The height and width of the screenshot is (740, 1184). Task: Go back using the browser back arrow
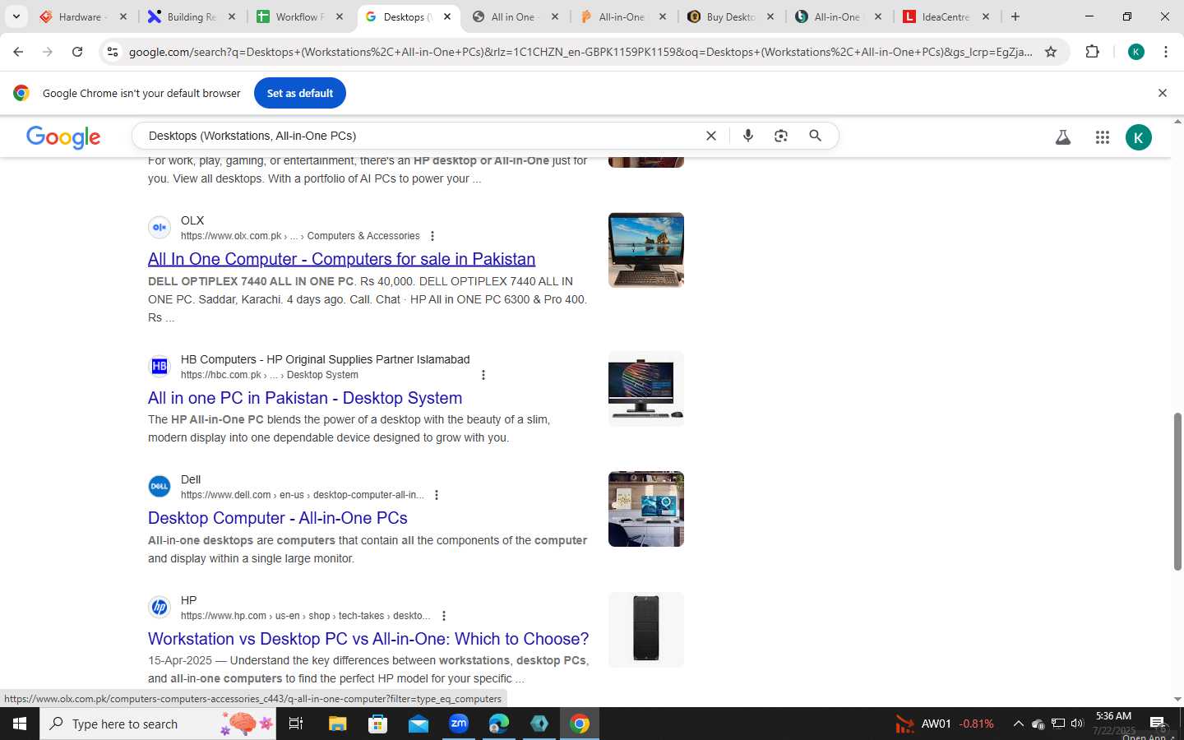[x=18, y=52]
